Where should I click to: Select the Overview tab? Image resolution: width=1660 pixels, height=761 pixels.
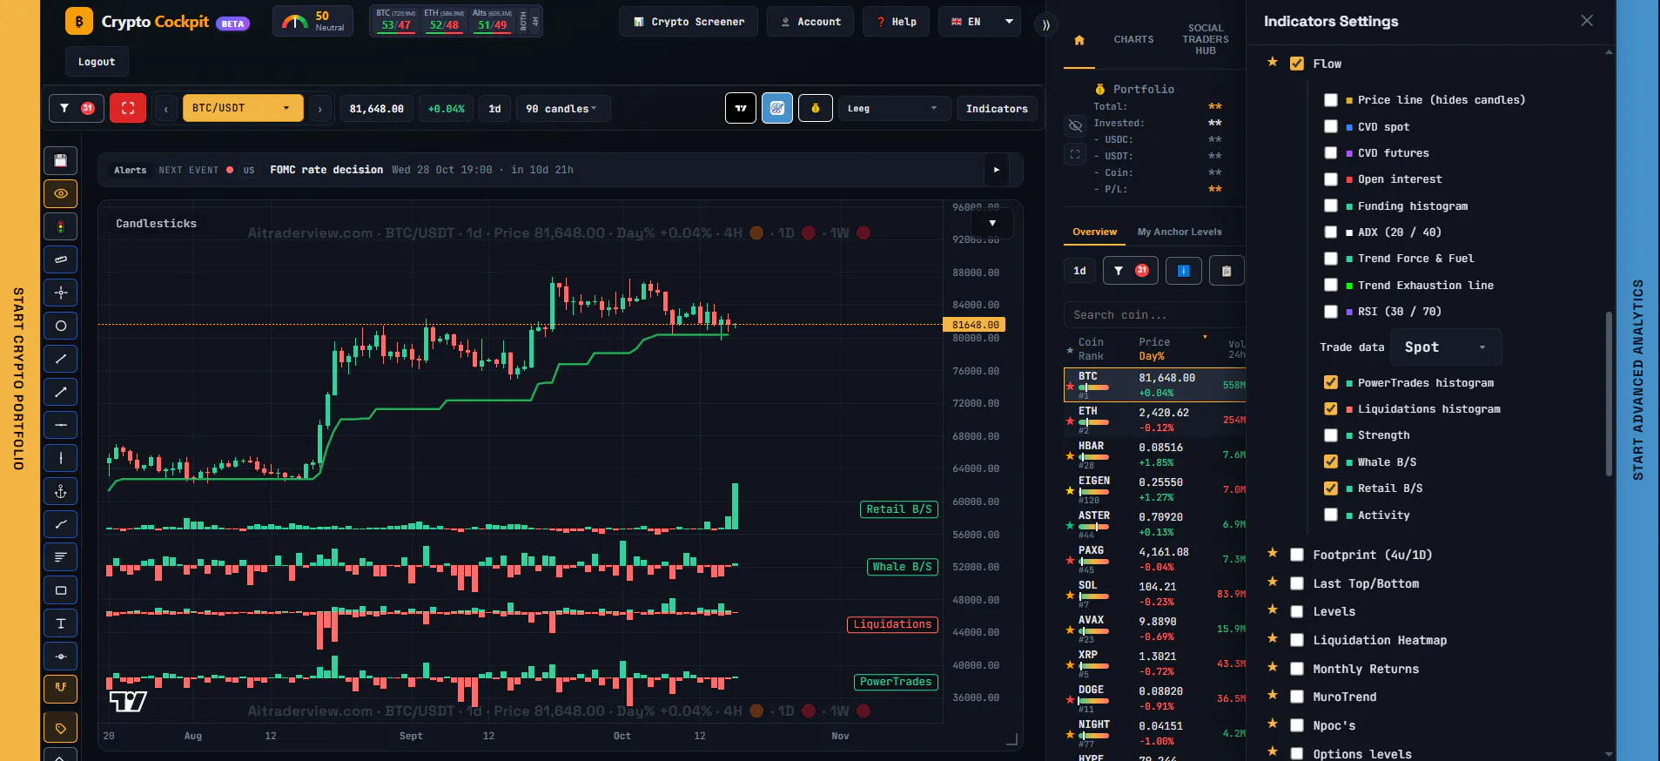(1094, 232)
